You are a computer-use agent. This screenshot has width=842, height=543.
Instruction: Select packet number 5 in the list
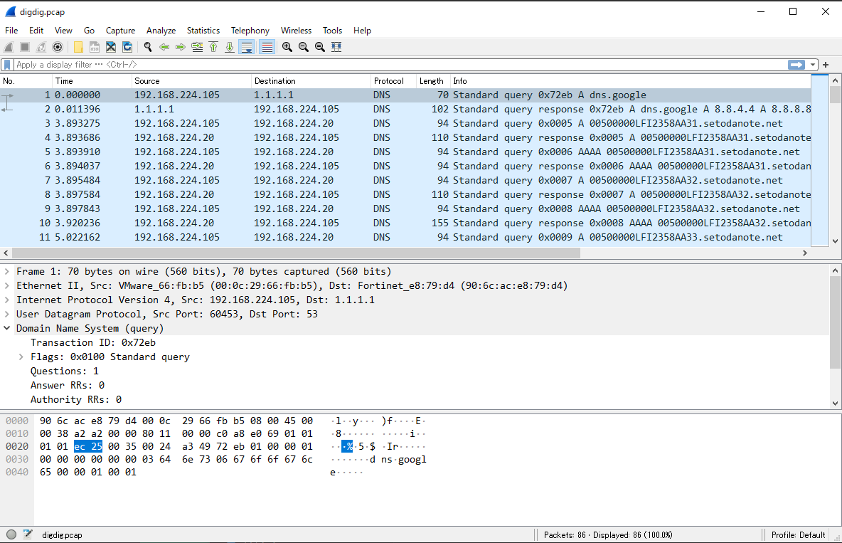pyautogui.click(x=284, y=152)
